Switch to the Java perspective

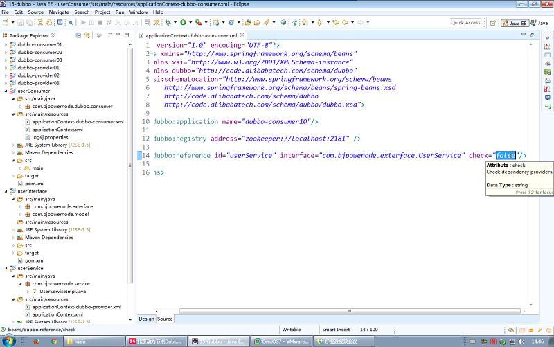point(538,23)
